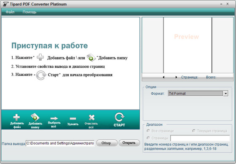The height and width of the screenshot is (164, 236).
Task: Click the Открыть button
Action: [129, 143]
